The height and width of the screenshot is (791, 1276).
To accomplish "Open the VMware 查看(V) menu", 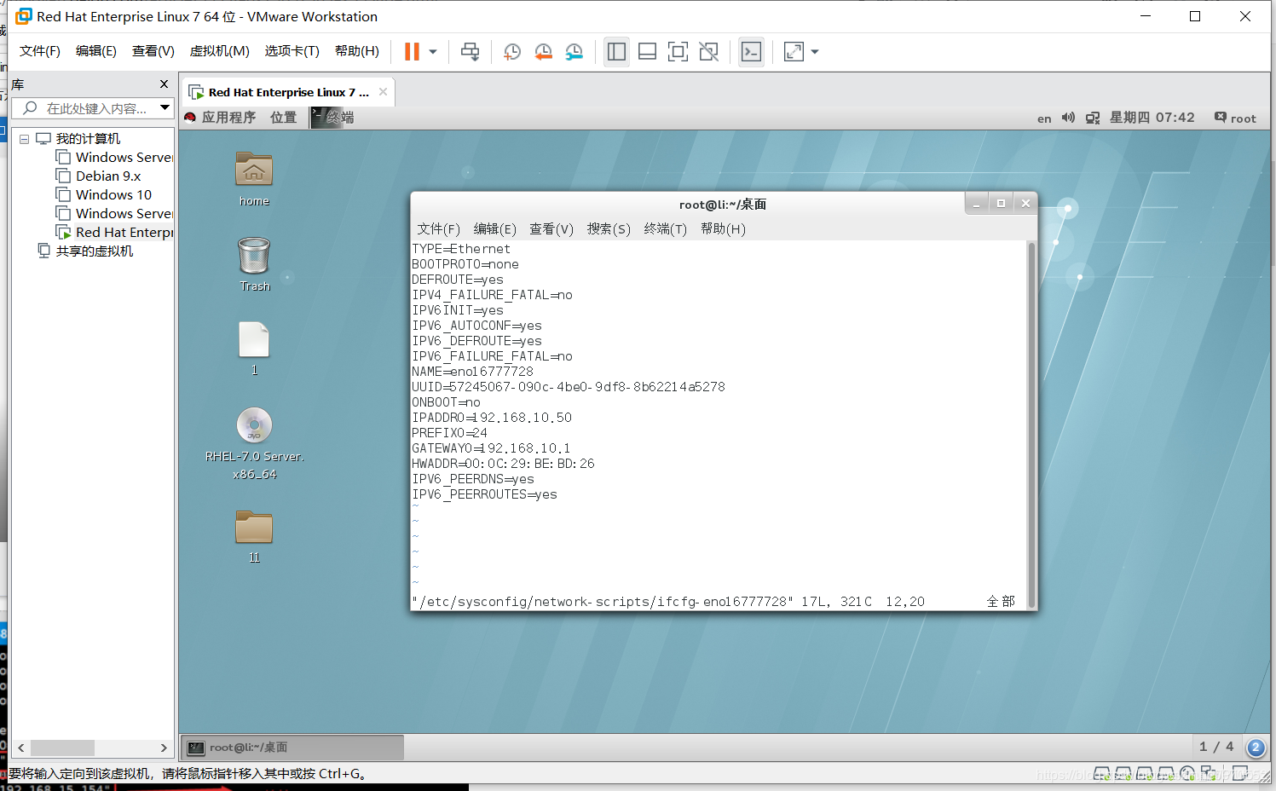I will point(153,51).
